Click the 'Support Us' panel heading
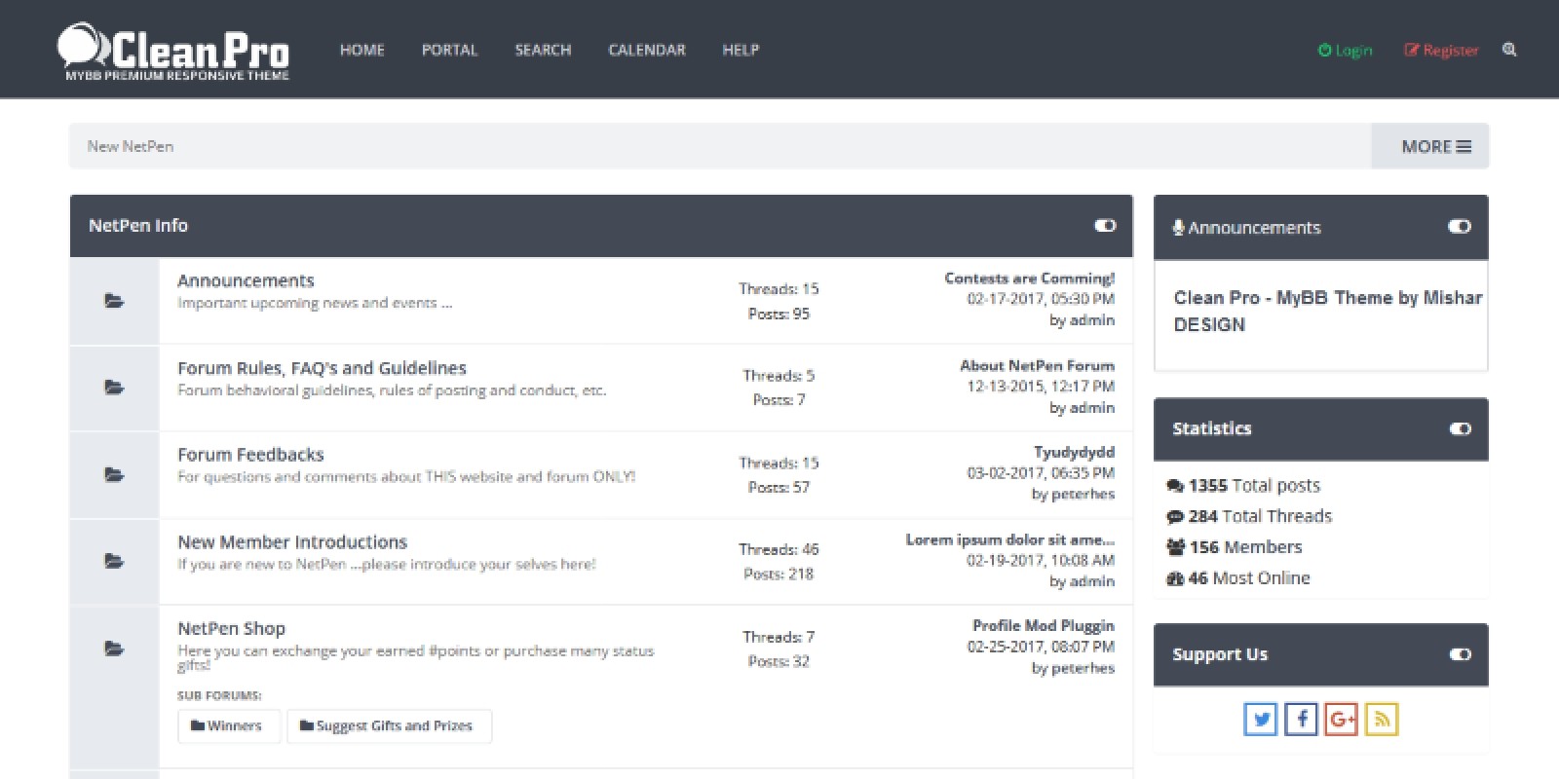The width and height of the screenshot is (1559, 779). coord(1220,654)
